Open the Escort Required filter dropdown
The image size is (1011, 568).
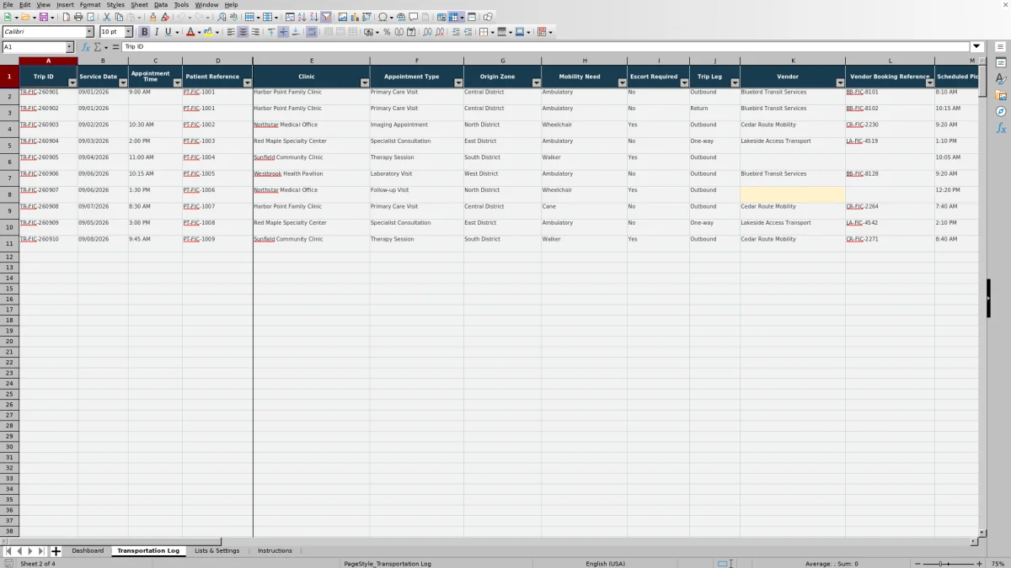pos(684,82)
